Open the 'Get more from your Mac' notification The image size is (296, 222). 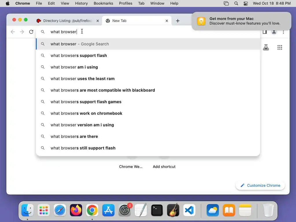241,21
